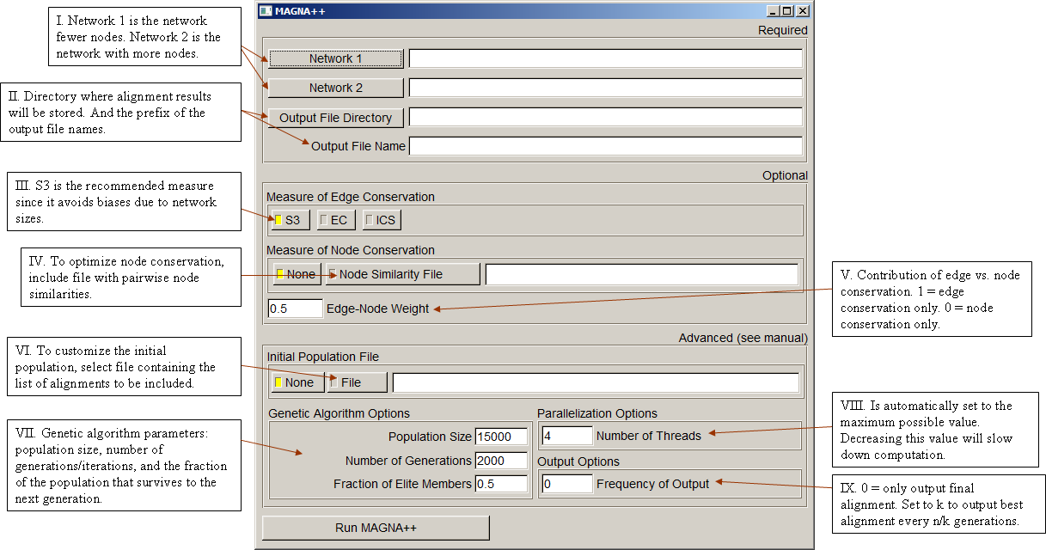Click the Output File Directory path field
Image resolution: width=1046 pixels, height=550 pixels.
click(605, 117)
